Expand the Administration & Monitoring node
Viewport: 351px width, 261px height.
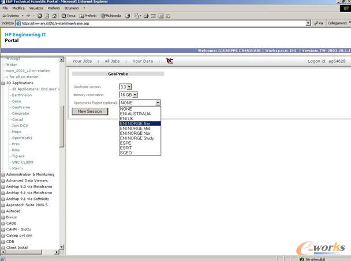(x=3, y=175)
